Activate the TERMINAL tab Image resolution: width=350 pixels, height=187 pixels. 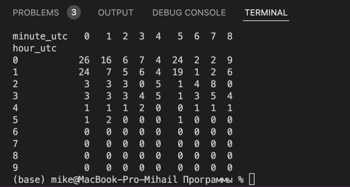tap(266, 13)
